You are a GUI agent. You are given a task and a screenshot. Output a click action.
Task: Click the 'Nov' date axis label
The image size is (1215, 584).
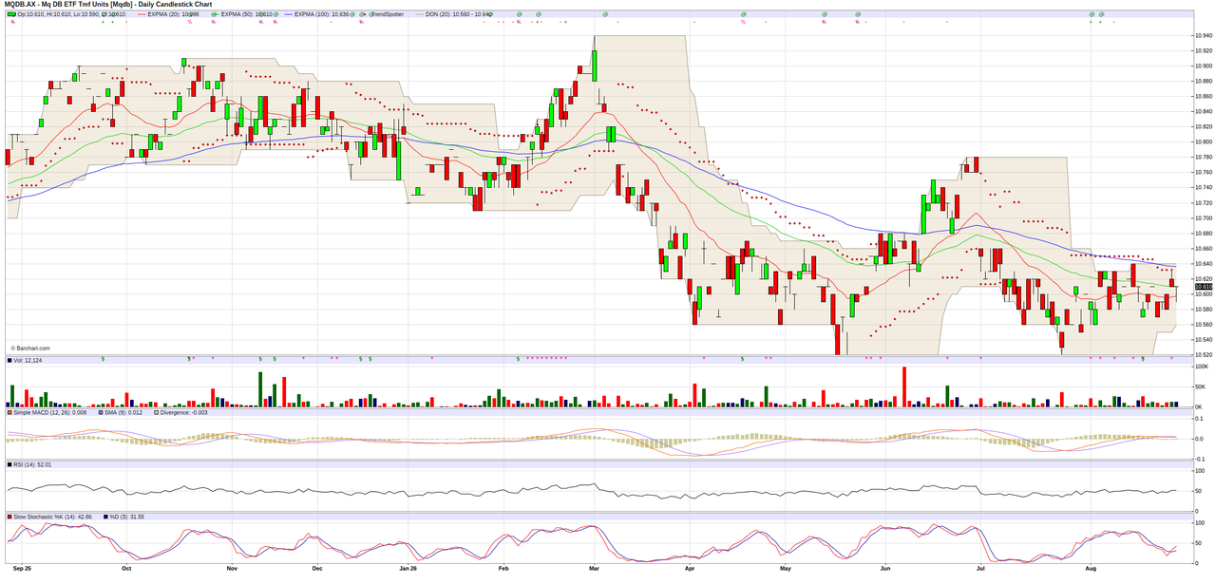[232, 568]
